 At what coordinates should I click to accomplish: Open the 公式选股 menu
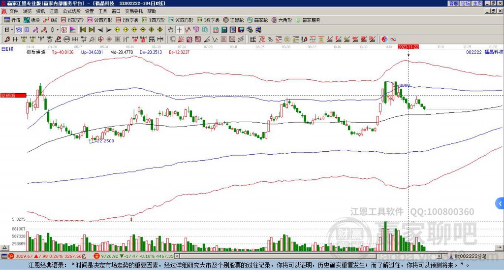tap(72, 11)
